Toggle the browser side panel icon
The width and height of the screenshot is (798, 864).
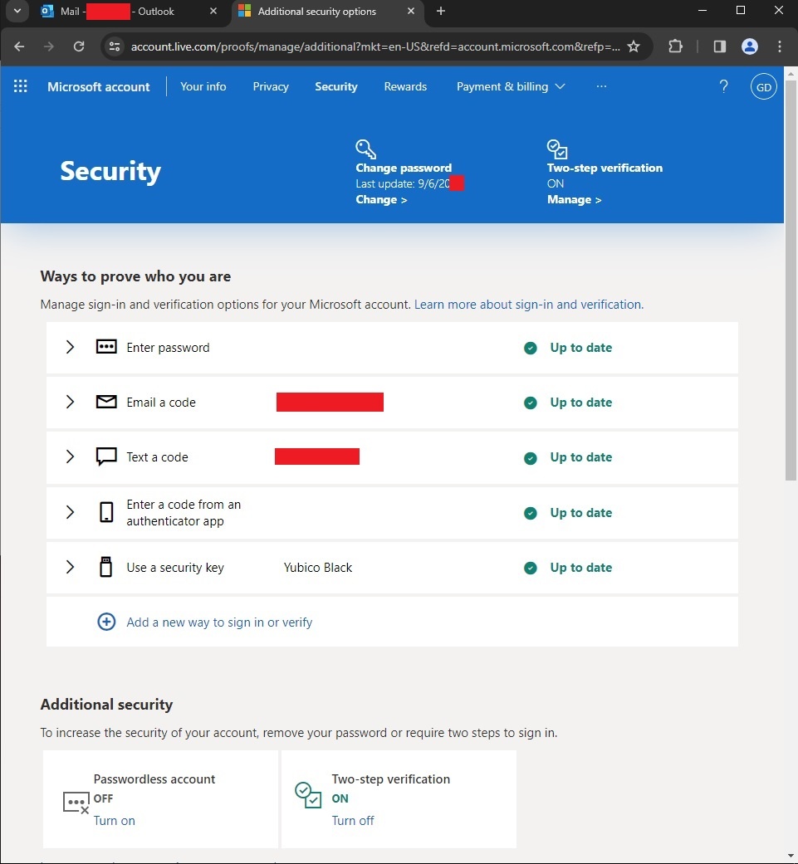pyautogui.click(x=720, y=46)
